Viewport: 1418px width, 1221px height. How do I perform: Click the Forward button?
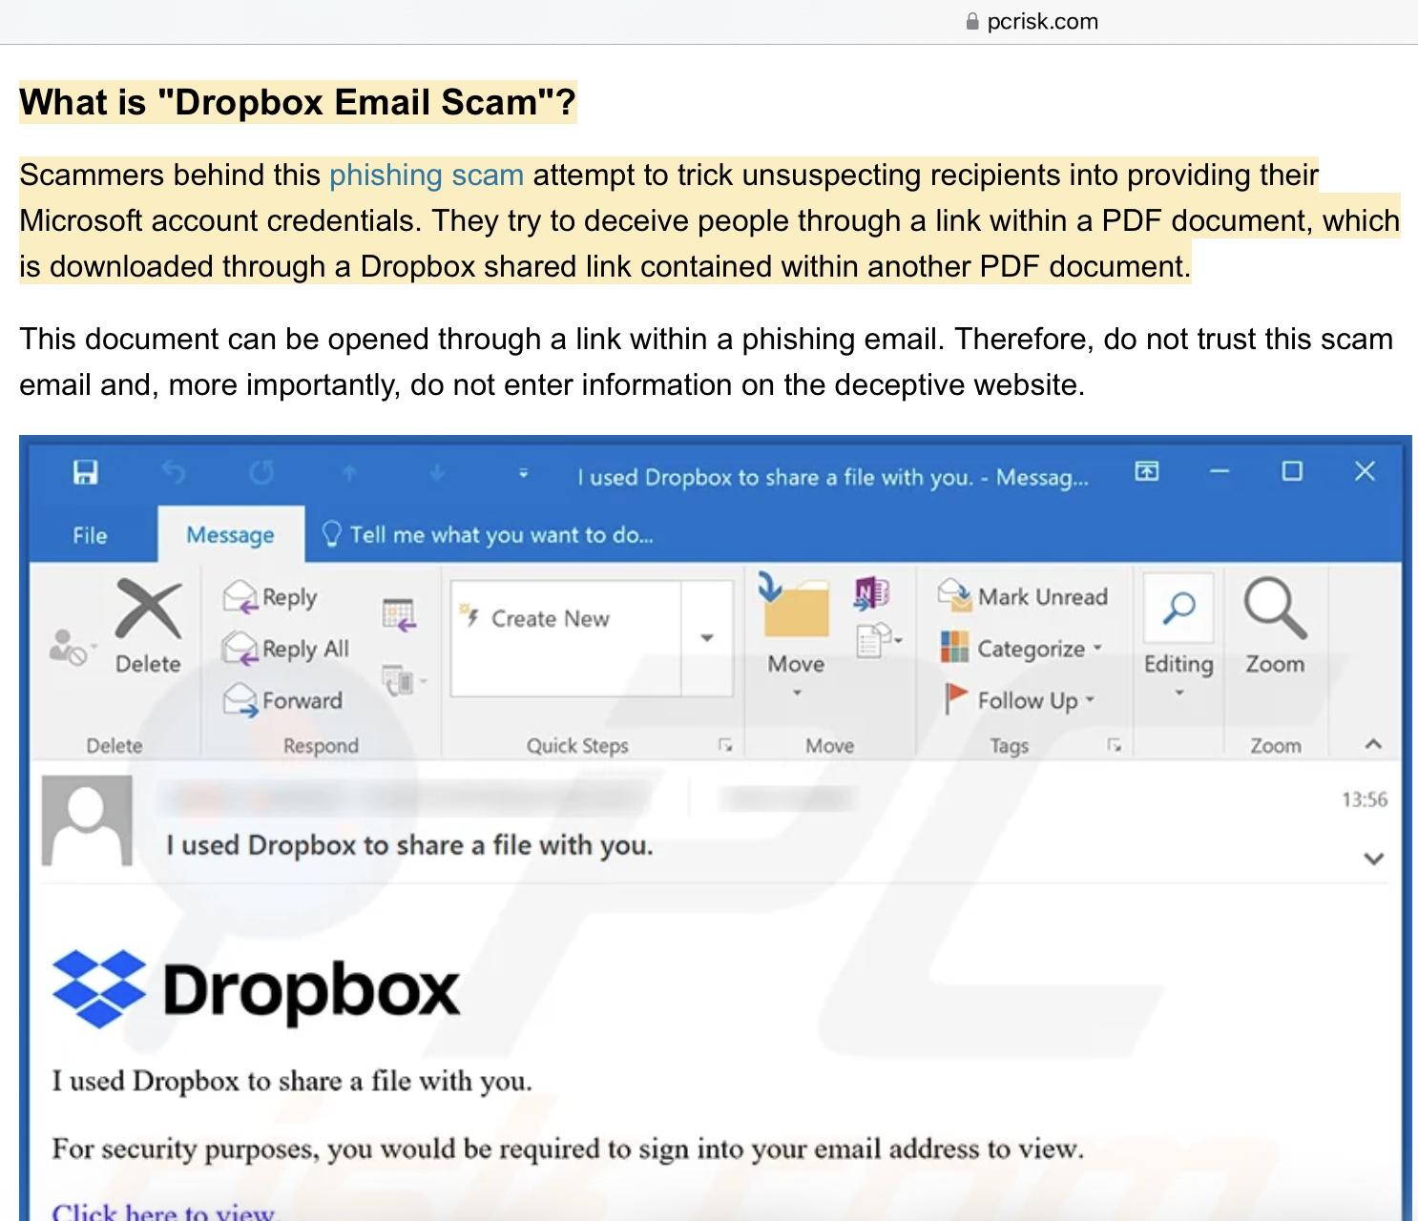(x=282, y=701)
